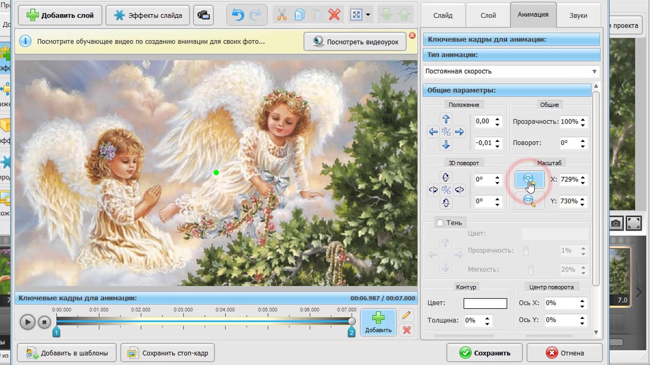Click the fit-to-screen toolbar icon
The height and width of the screenshot is (365, 650).
pyautogui.click(x=356, y=15)
